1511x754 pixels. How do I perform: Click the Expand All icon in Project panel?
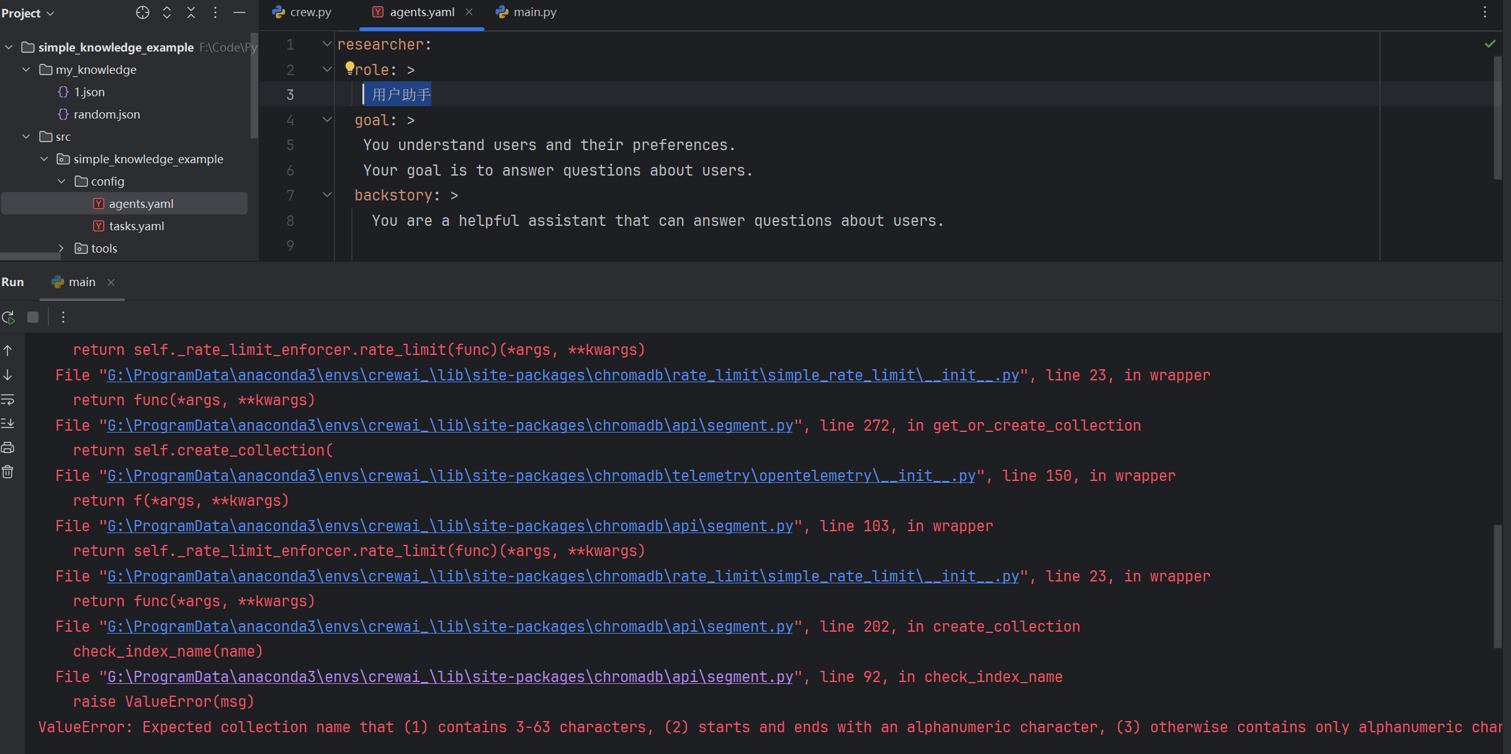pos(167,12)
